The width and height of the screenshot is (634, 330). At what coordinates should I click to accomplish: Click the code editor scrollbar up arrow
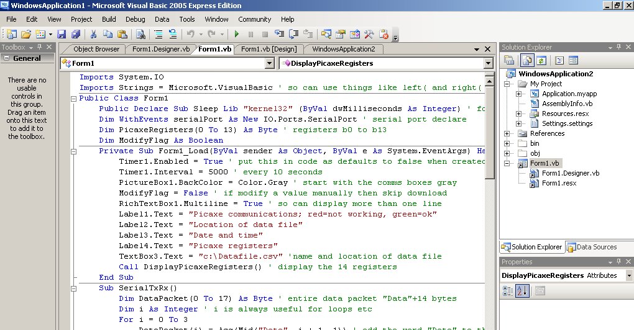point(489,81)
